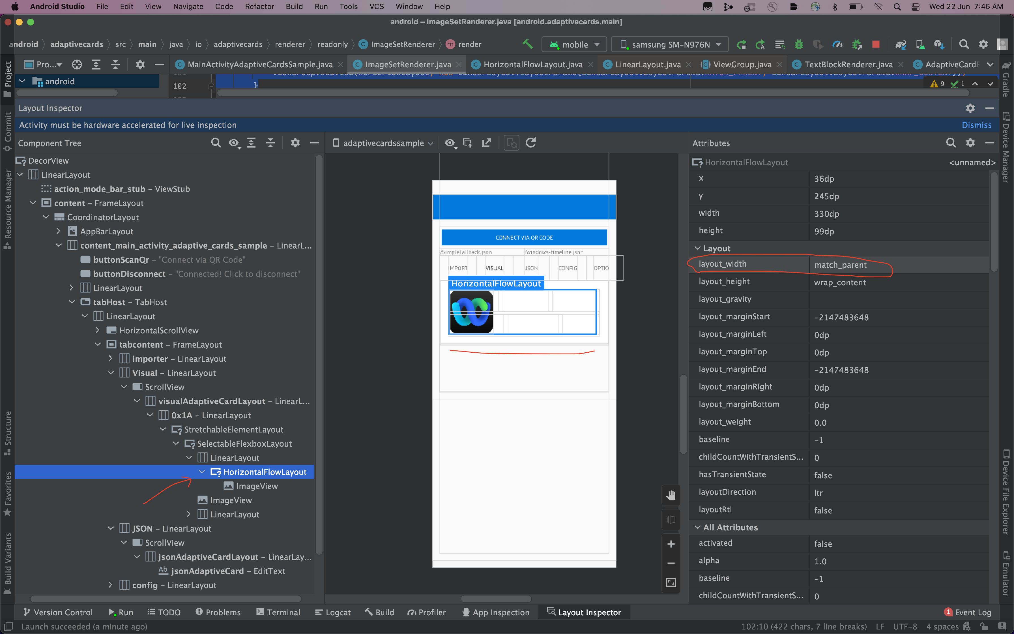Open the Refactor menu
This screenshot has height=634, width=1014.
click(x=259, y=6)
